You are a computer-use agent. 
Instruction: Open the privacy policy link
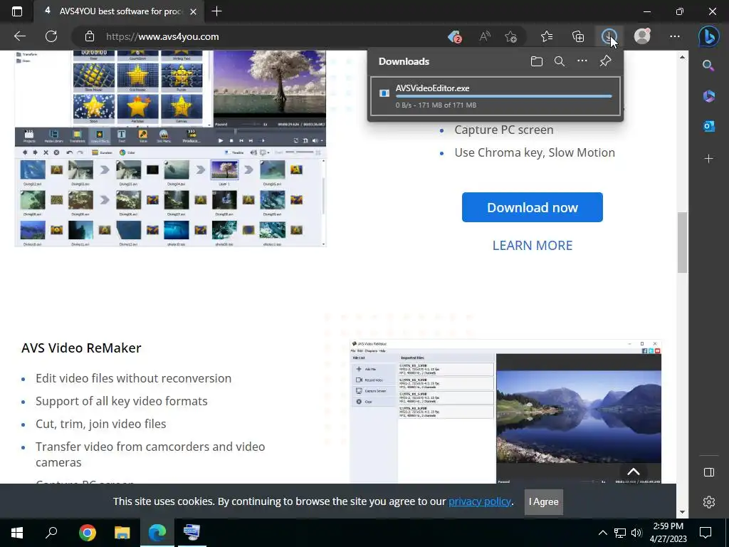click(479, 501)
